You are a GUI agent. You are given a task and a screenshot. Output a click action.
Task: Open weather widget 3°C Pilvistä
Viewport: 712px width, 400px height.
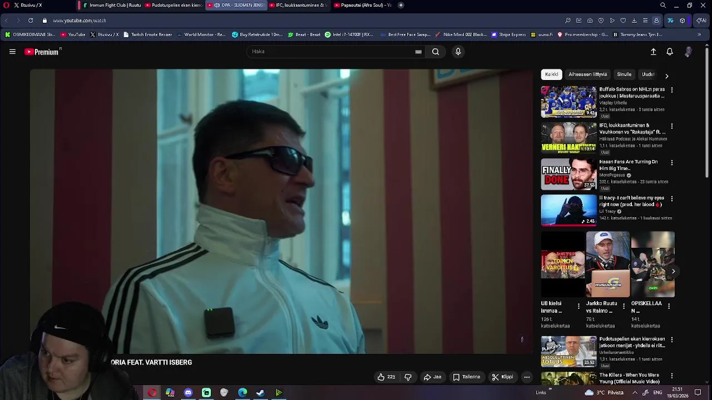(x=604, y=393)
